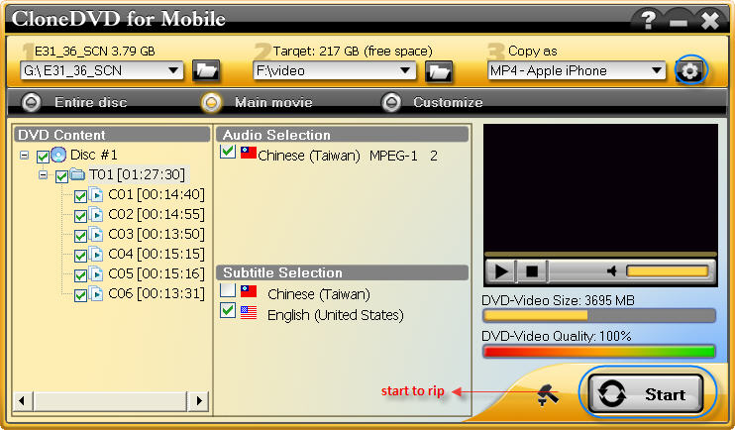Screen dimensions: 735x430
Task: Click the Taiwan flag in Subtitle Selection
Action: (249, 291)
